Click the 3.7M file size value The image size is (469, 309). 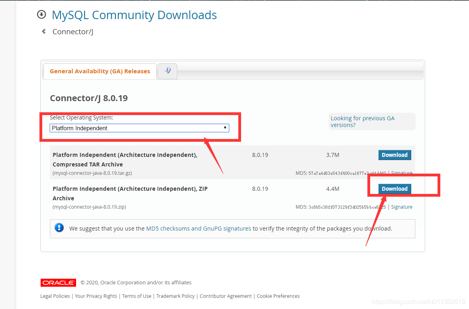[x=333, y=155]
